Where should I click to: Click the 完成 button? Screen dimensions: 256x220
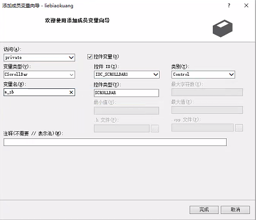[x=204, y=210]
